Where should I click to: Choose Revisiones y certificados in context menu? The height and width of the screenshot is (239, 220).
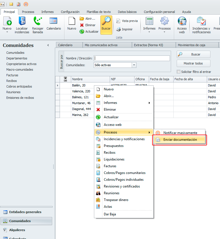[x=124, y=186]
